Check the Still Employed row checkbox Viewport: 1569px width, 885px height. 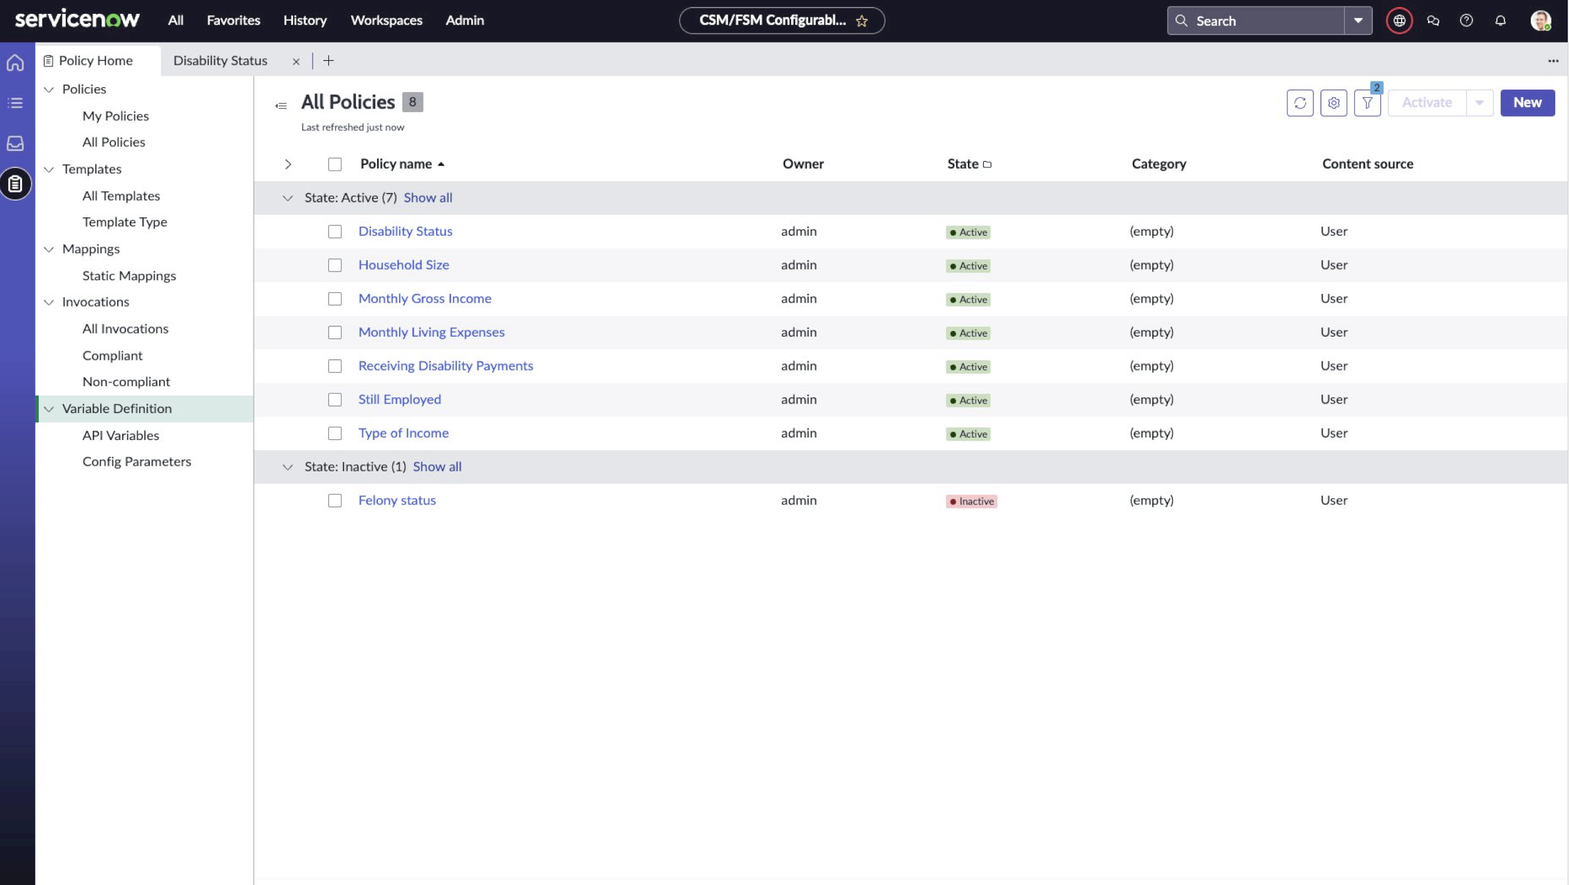pos(335,399)
